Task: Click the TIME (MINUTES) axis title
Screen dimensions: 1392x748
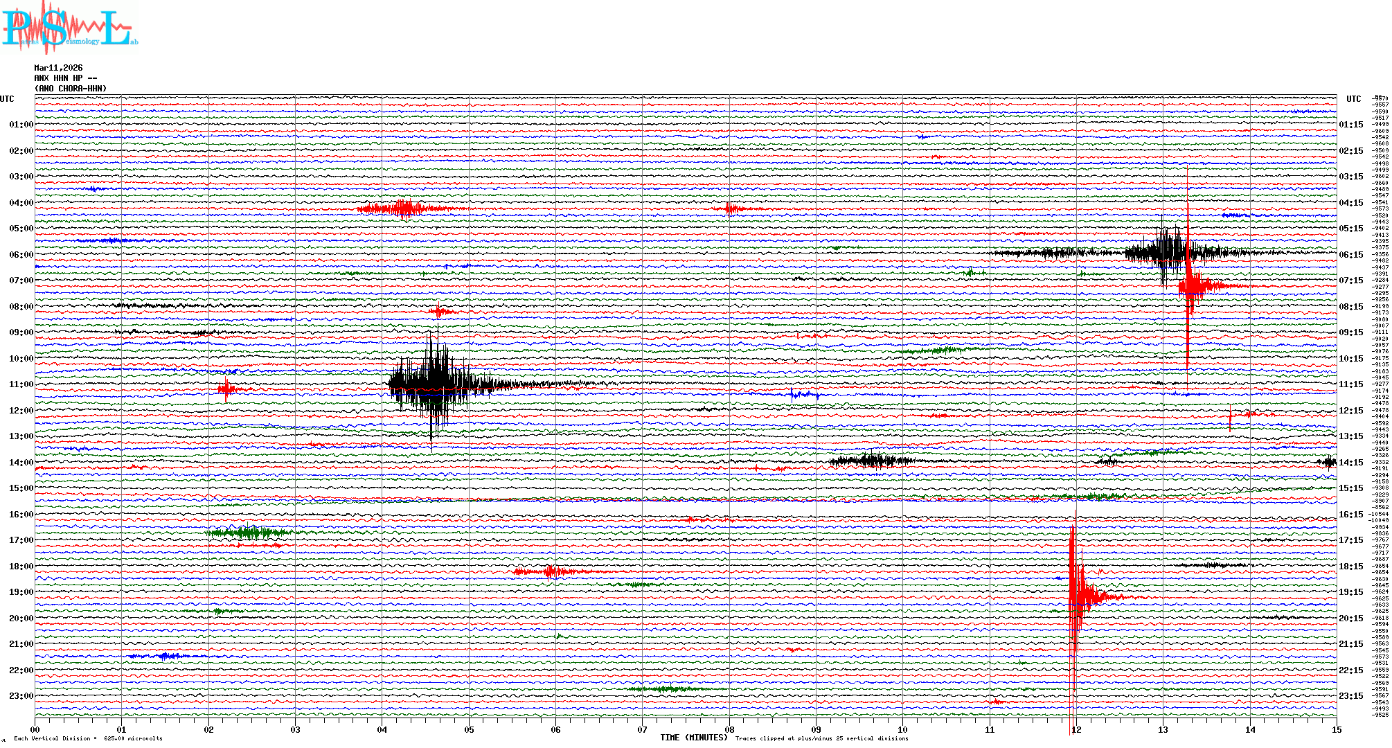Action: click(693, 738)
